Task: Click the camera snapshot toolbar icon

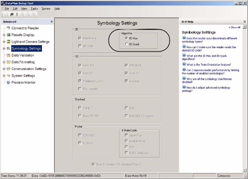Action: click(x=12, y=15)
